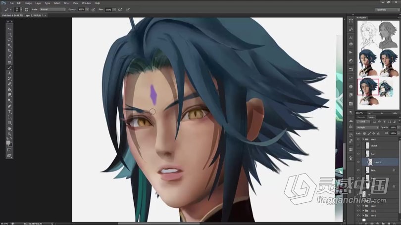Toggle tablet pressure for size
The width and height of the screenshot is (401, 225).
click(128, 9)
